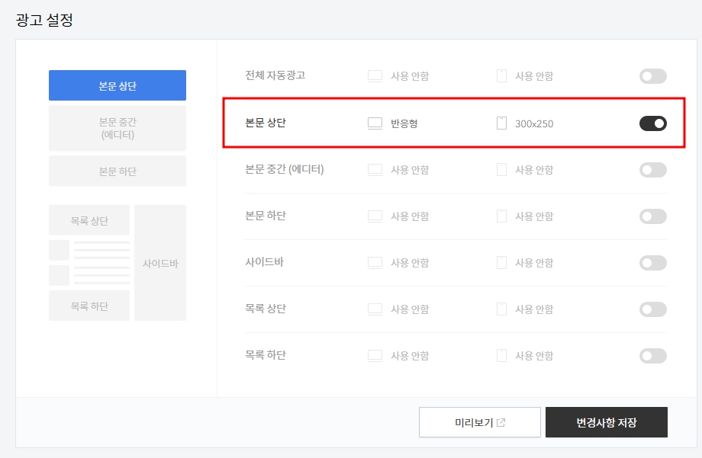Click the 목록 상단 block in the layout preview
Viewport: 702px width, 458px height.
89,219
